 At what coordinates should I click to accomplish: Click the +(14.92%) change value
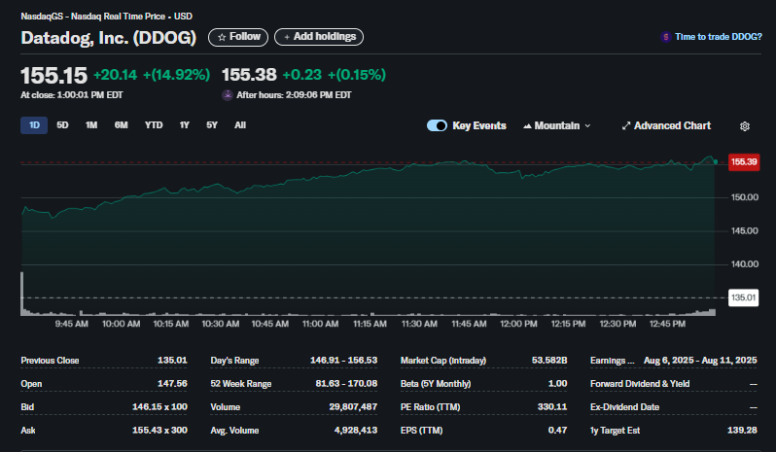[177, 75]
